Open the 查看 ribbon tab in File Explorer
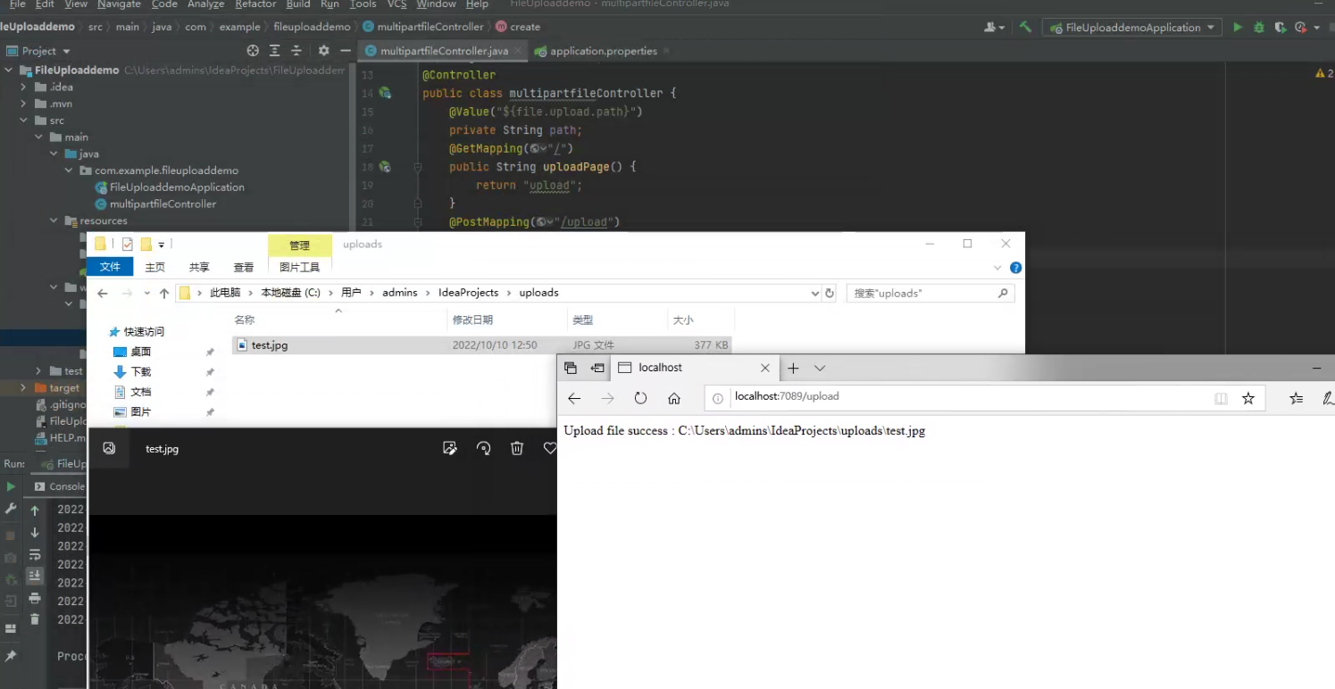 pyautogui.click(x=243, y=267)
